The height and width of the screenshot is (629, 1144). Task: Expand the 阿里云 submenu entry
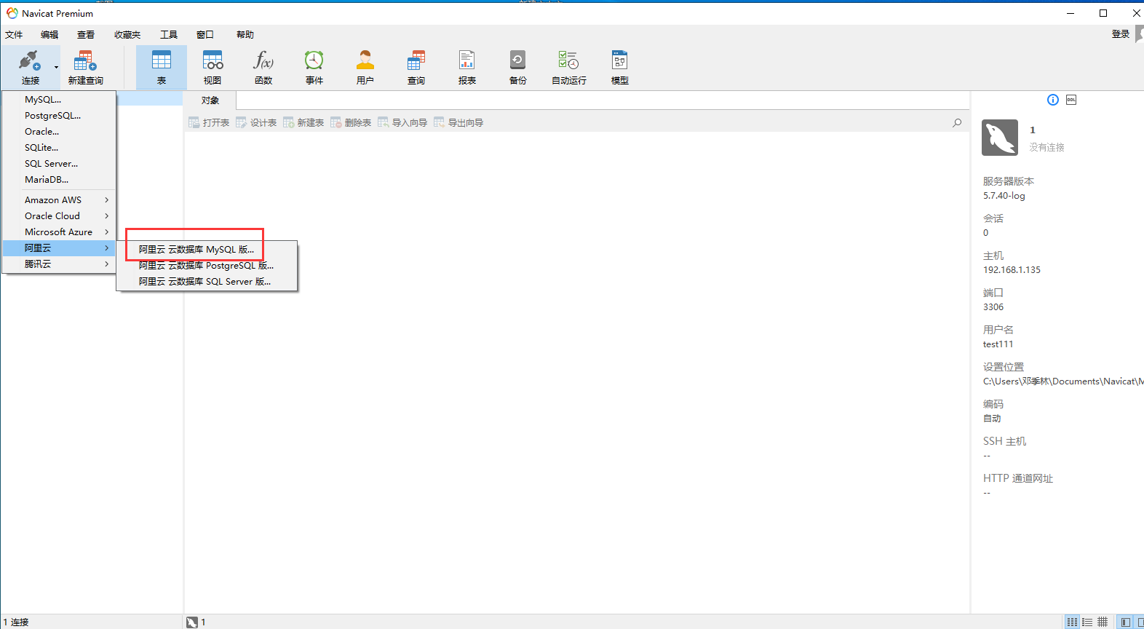59,248
